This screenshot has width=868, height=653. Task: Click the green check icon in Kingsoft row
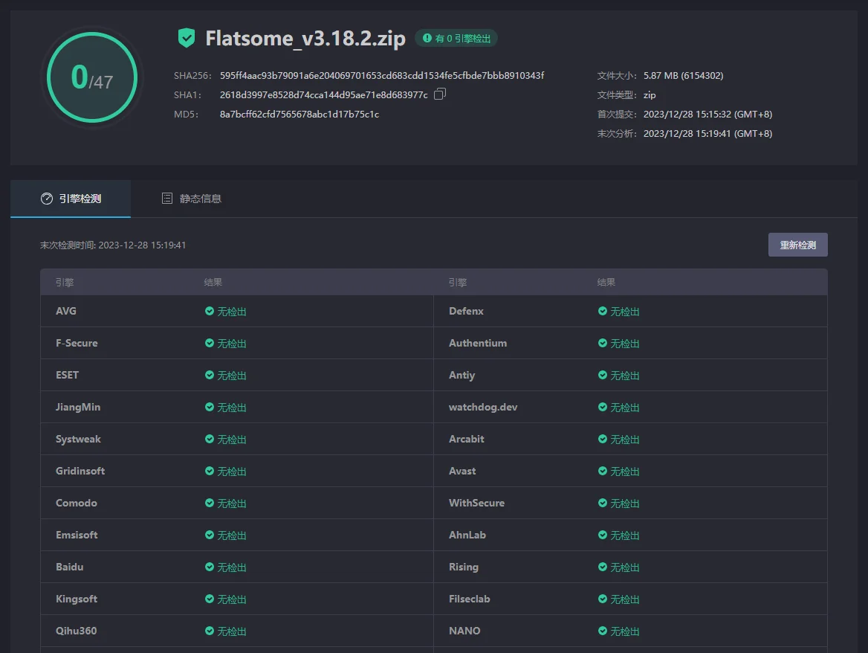[x=210, y=599]
